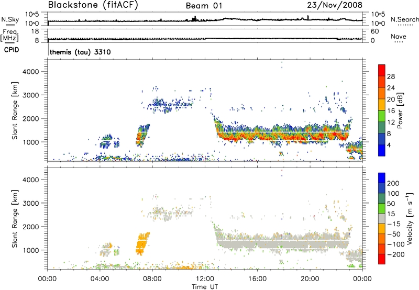
Task: Click the Slant Range label of velocity panel
Action: click(x=15, y=219)
